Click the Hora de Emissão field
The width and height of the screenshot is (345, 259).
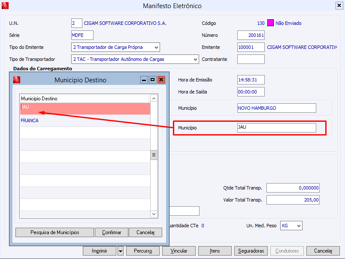251,80
